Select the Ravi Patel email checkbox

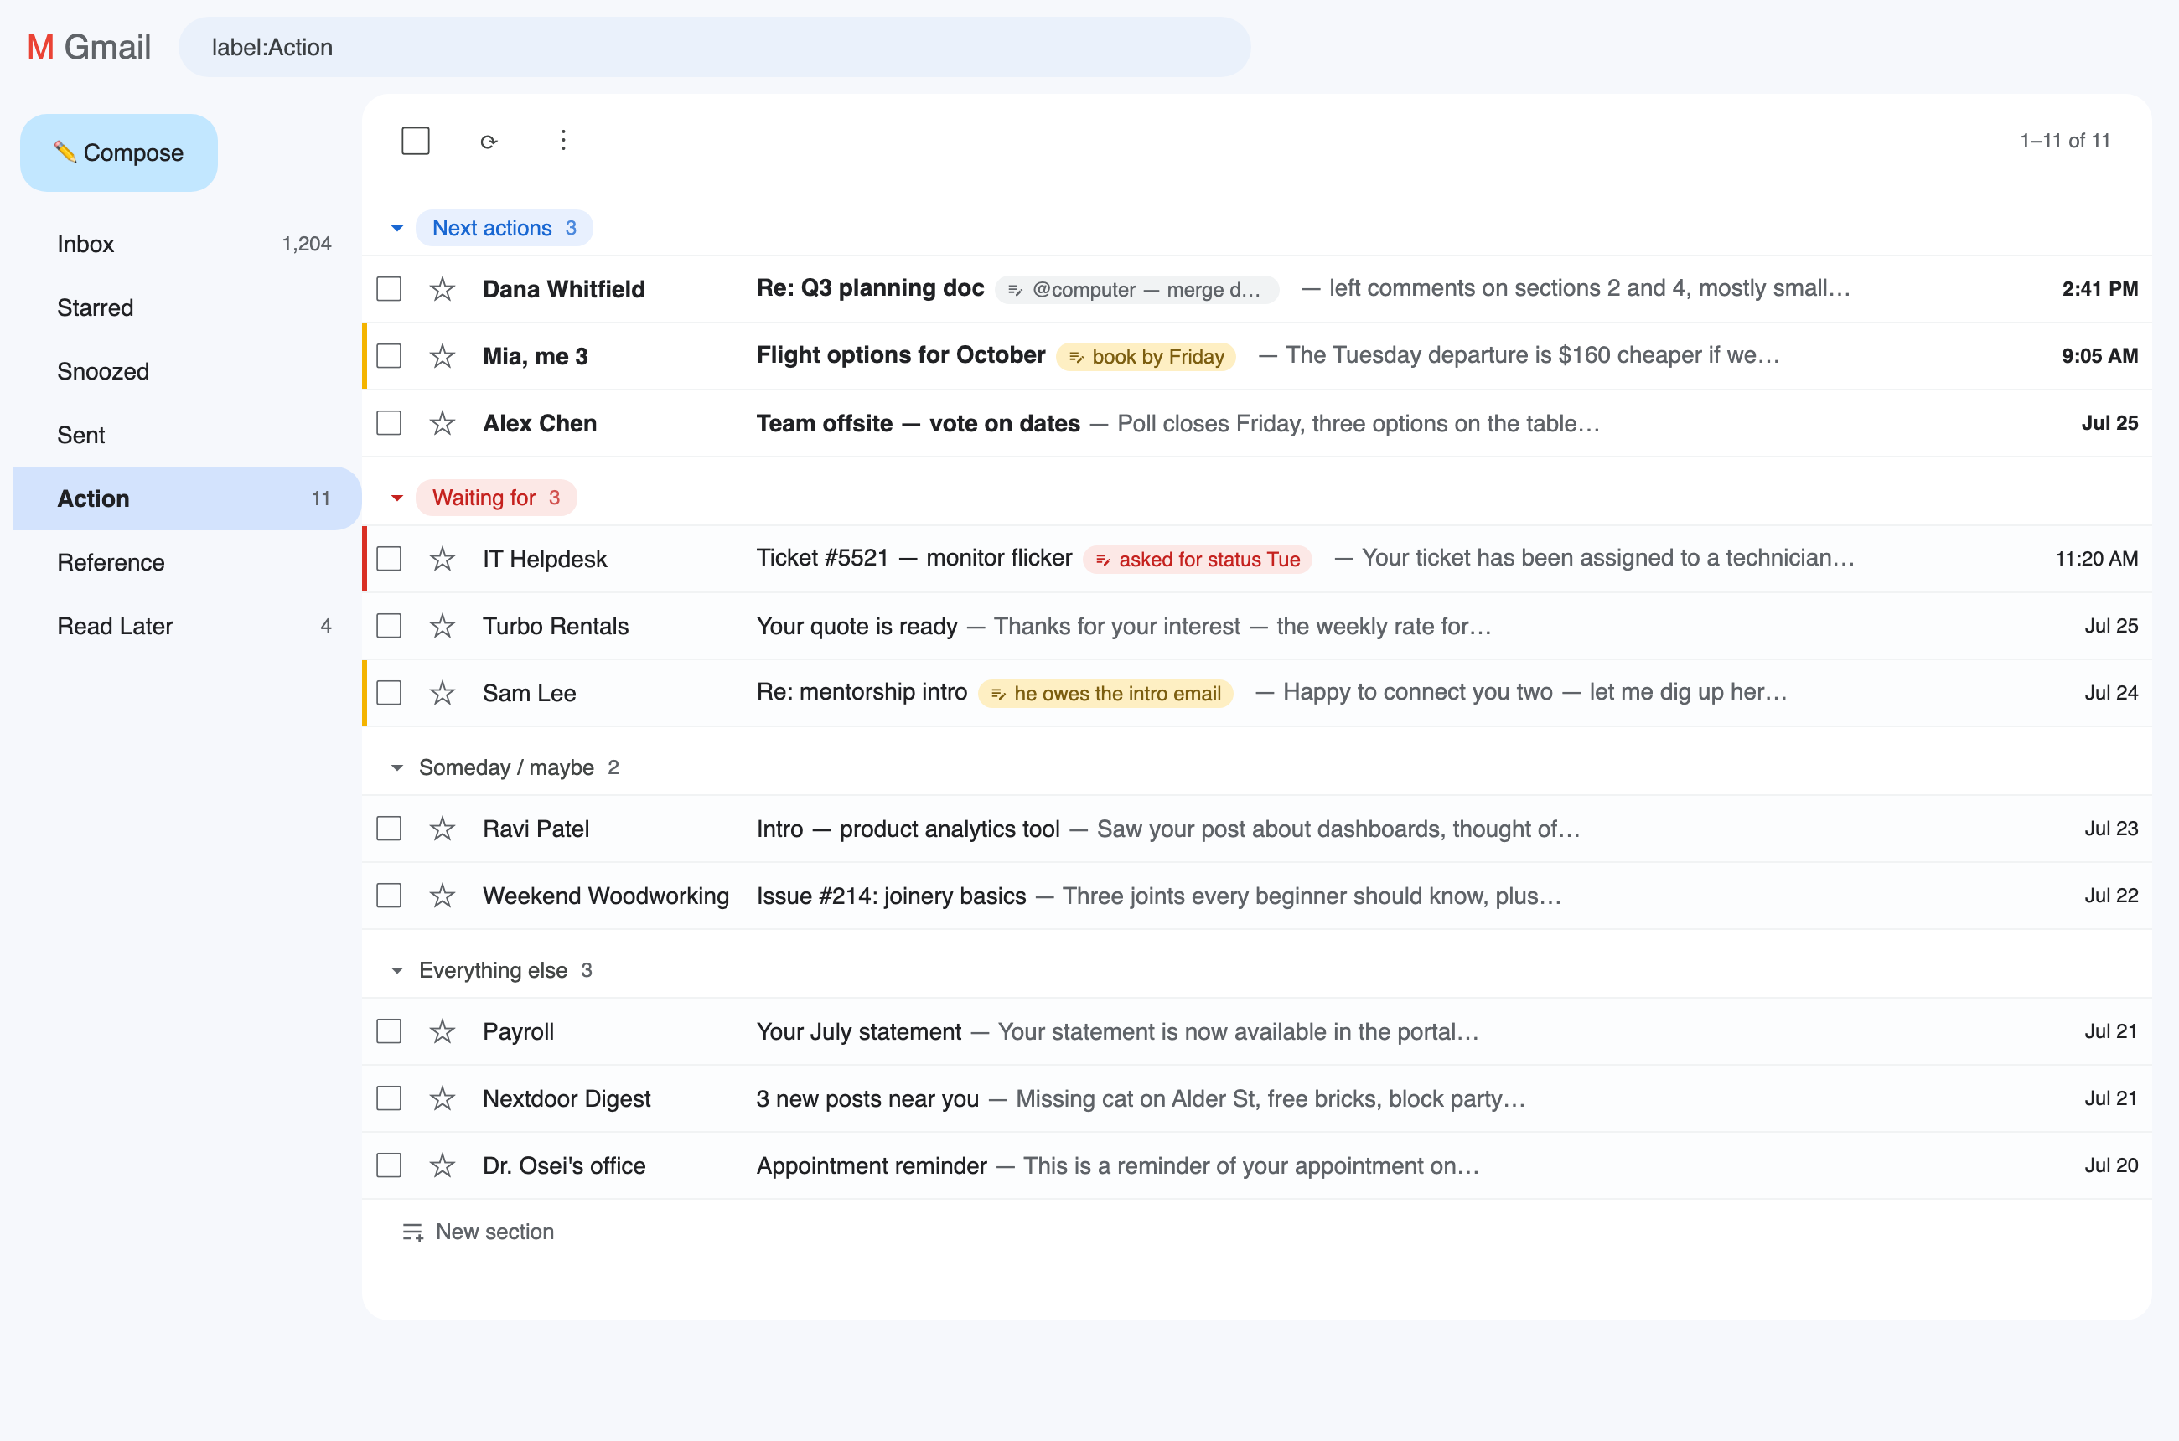pyautogui.click(x=389, y=829)
